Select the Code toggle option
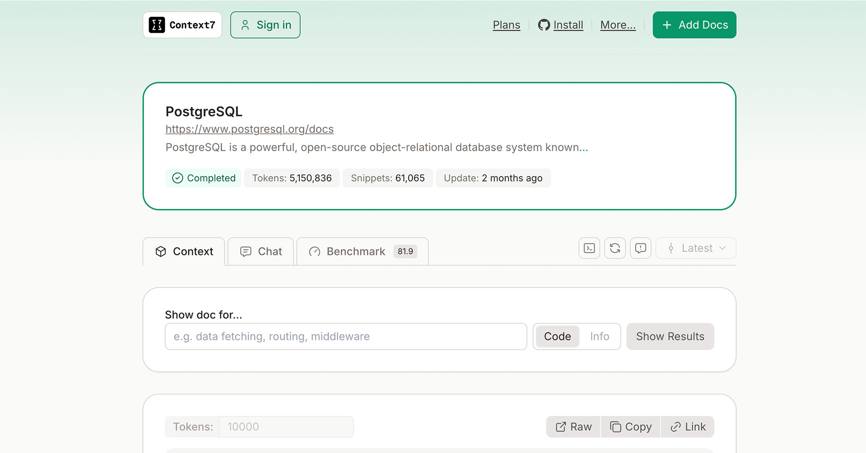 click(557, 336)
